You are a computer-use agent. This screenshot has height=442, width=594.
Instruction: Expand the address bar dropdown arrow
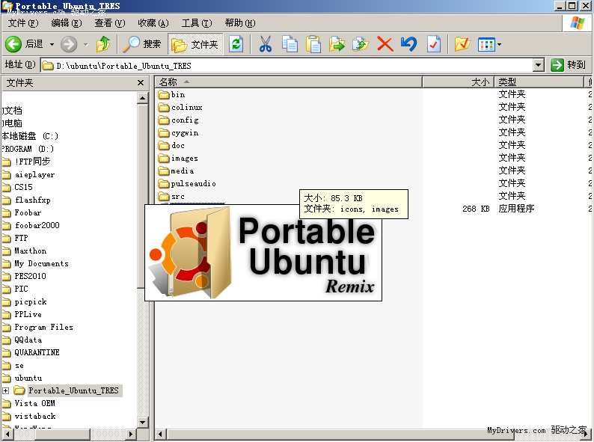coord(538,65)
